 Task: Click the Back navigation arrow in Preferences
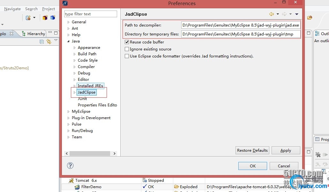[x=272, y=14]
